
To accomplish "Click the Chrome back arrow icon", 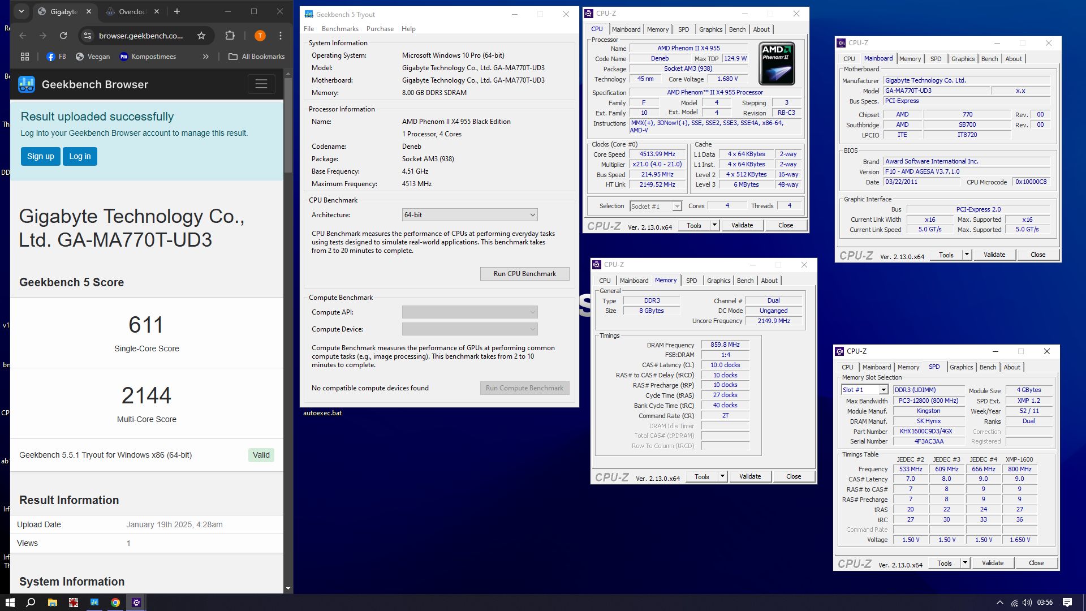I will click(23, 36).
